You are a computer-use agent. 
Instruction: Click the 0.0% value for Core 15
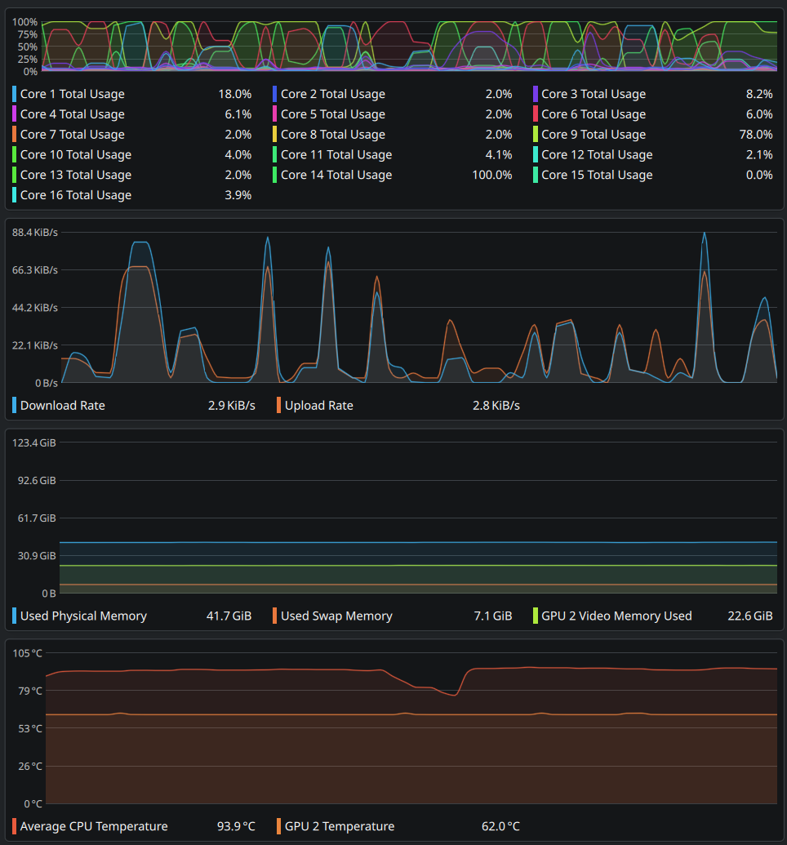(x=759, y=175)
